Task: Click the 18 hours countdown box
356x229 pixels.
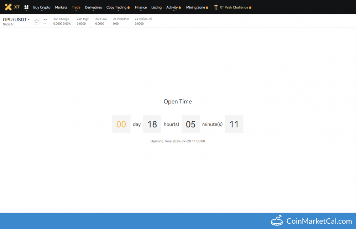Action: 152,124
